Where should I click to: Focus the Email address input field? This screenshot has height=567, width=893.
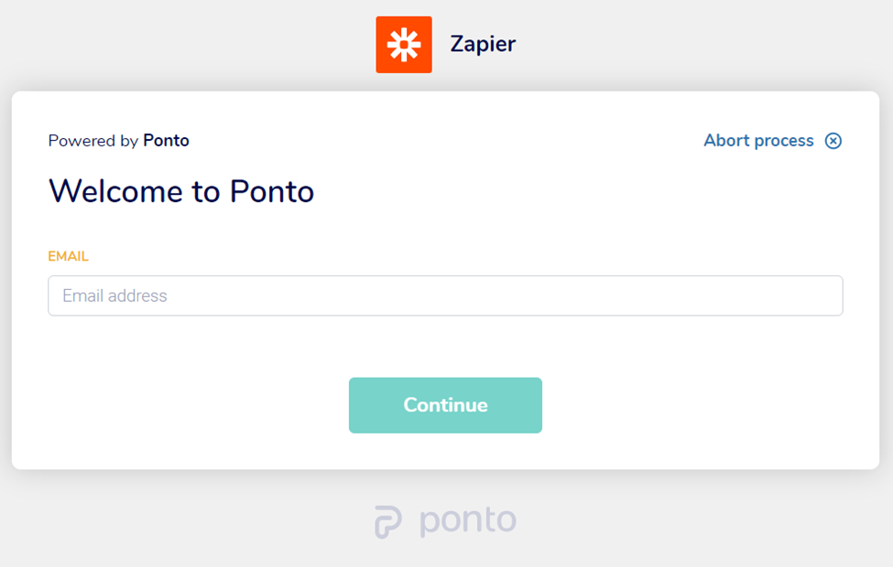[x=445, y=296]
